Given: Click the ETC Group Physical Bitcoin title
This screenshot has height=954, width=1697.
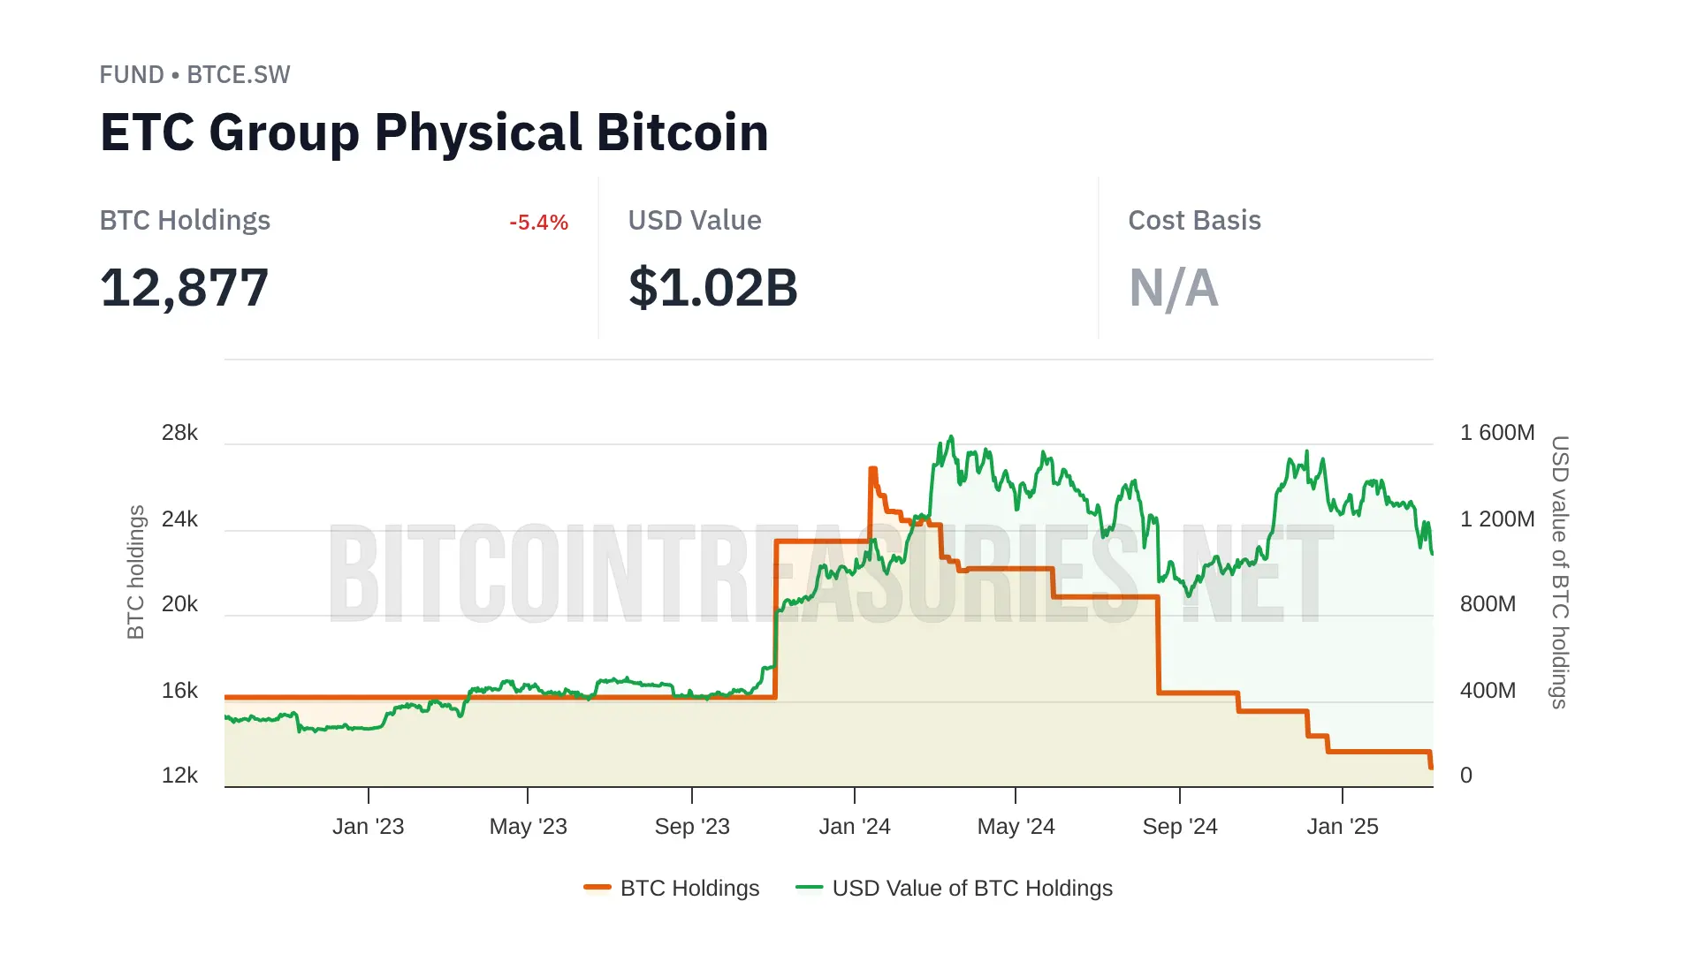Looking at the screenshot, I should pyautogui.click(x=434, y=132).
